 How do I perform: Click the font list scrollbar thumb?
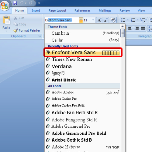tap(123, 33)
